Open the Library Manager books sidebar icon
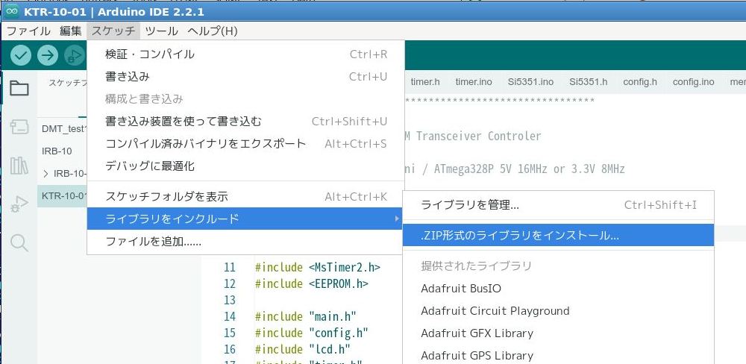 19,166
